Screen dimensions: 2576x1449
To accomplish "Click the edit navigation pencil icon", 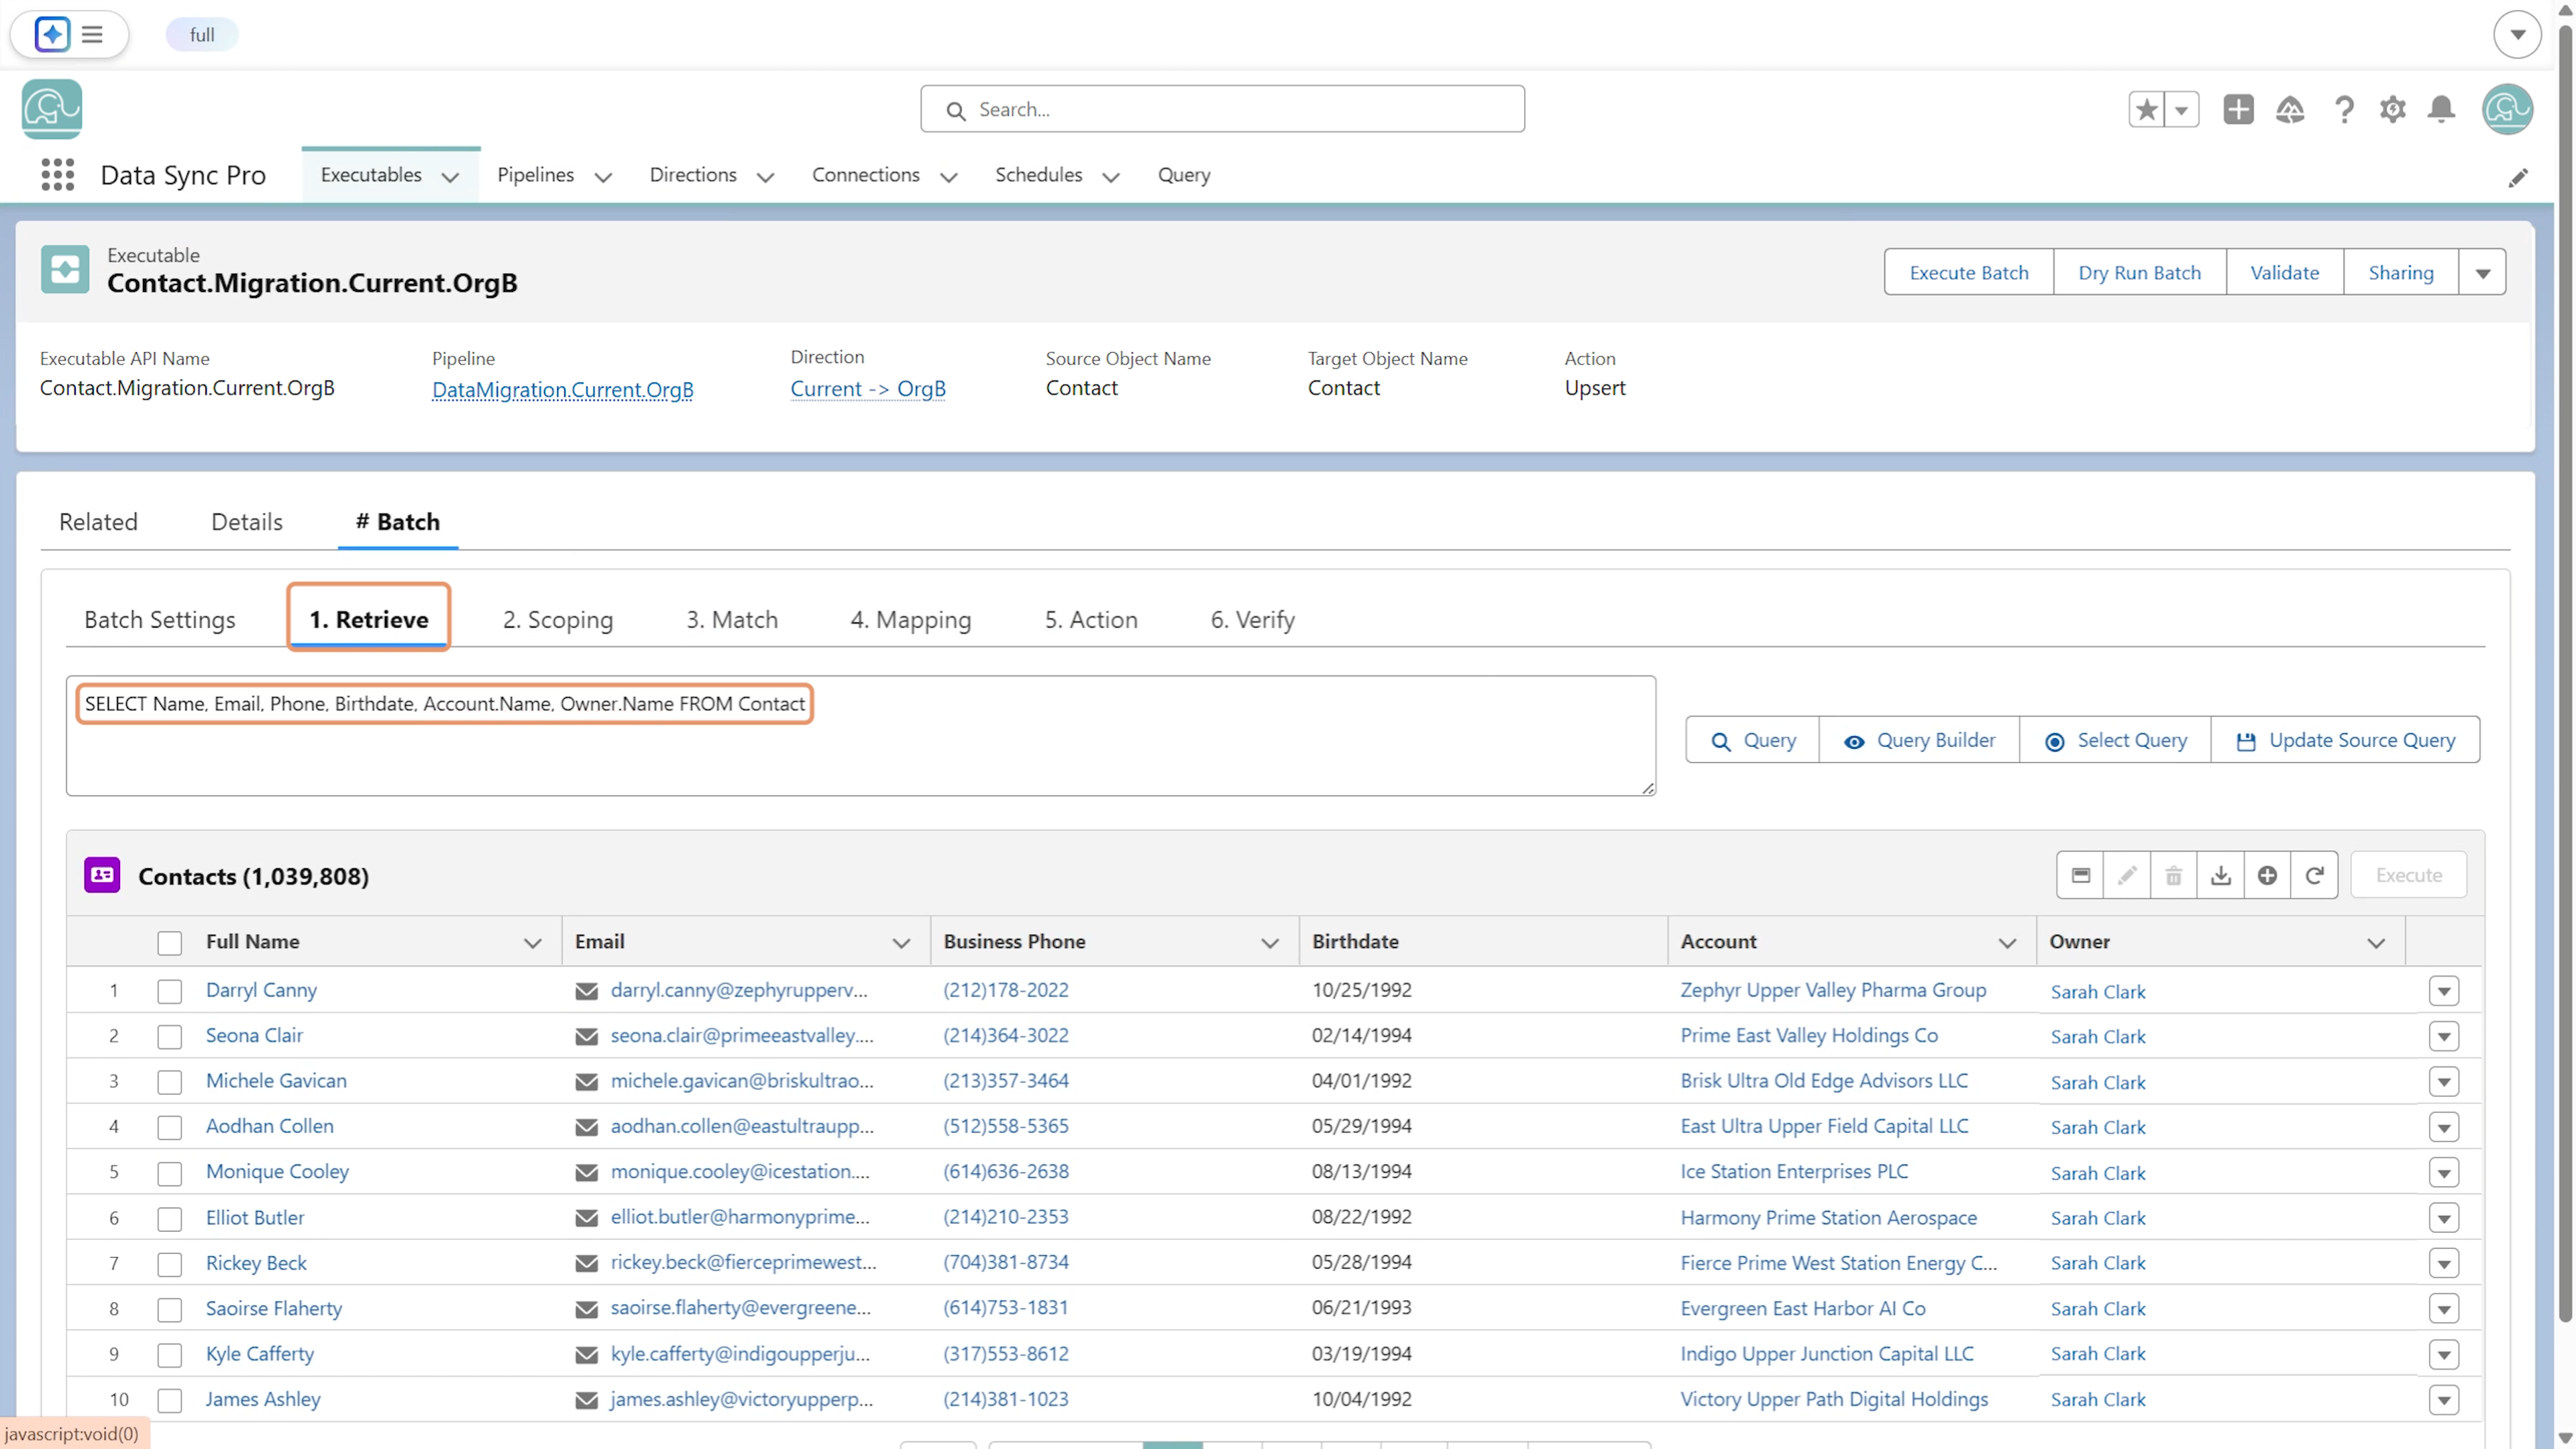I will click(x=2518, y=177).
